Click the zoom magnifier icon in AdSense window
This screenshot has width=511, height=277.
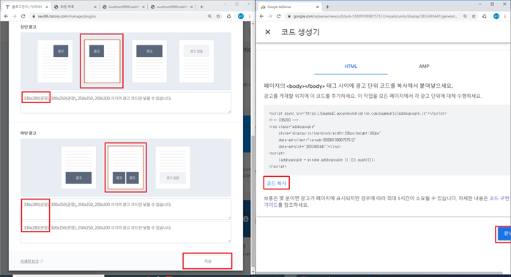[465, 16]
